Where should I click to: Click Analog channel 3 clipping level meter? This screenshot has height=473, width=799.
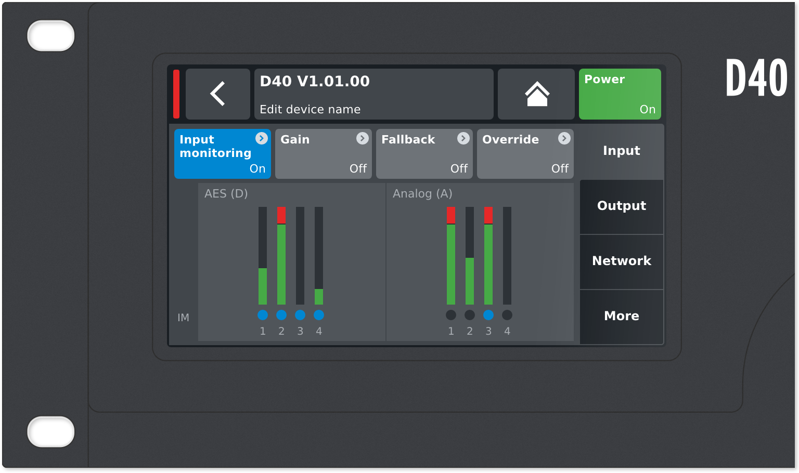point(488,256)
